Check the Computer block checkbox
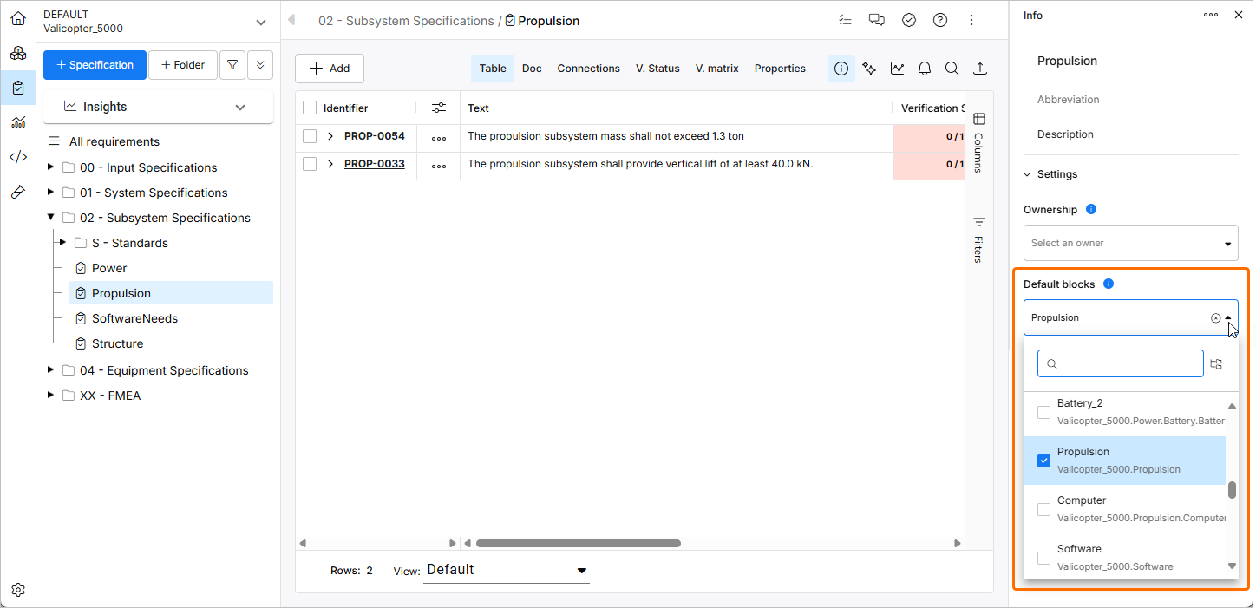1256x608 pixels. click(1044, 509)
